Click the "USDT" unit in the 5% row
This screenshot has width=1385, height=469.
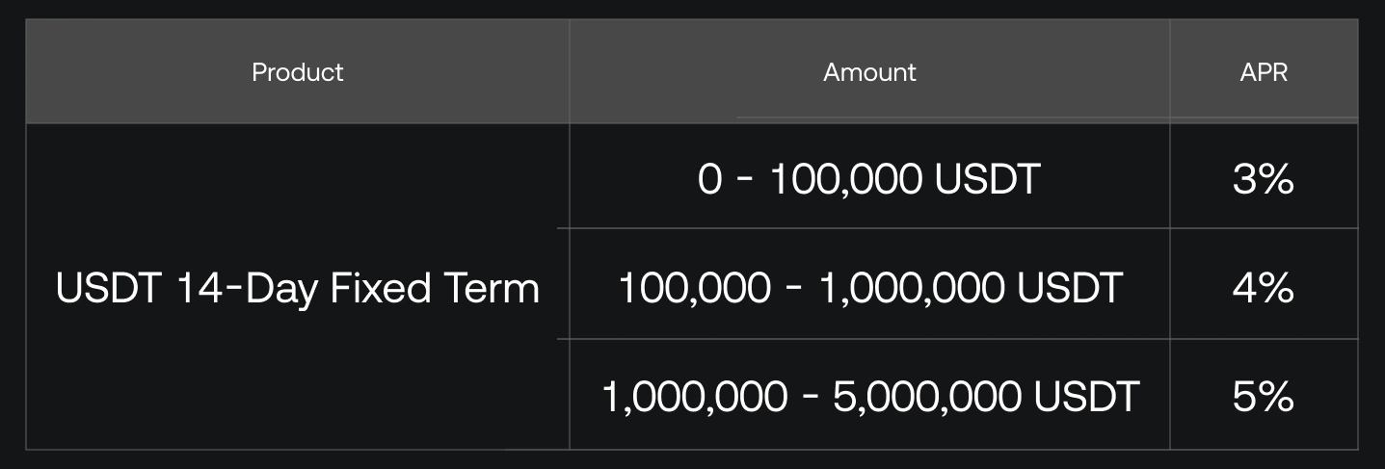point(1086,397)
